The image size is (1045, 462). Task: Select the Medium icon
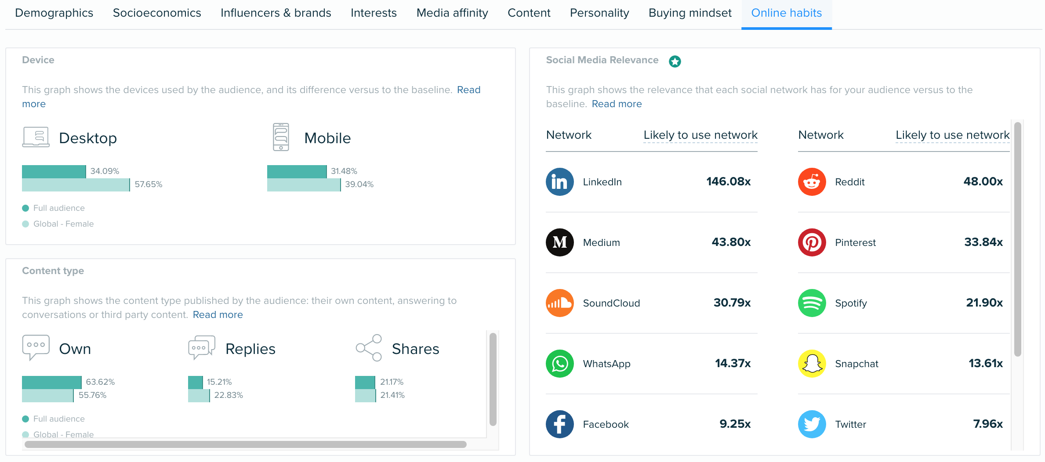[559, 242]
